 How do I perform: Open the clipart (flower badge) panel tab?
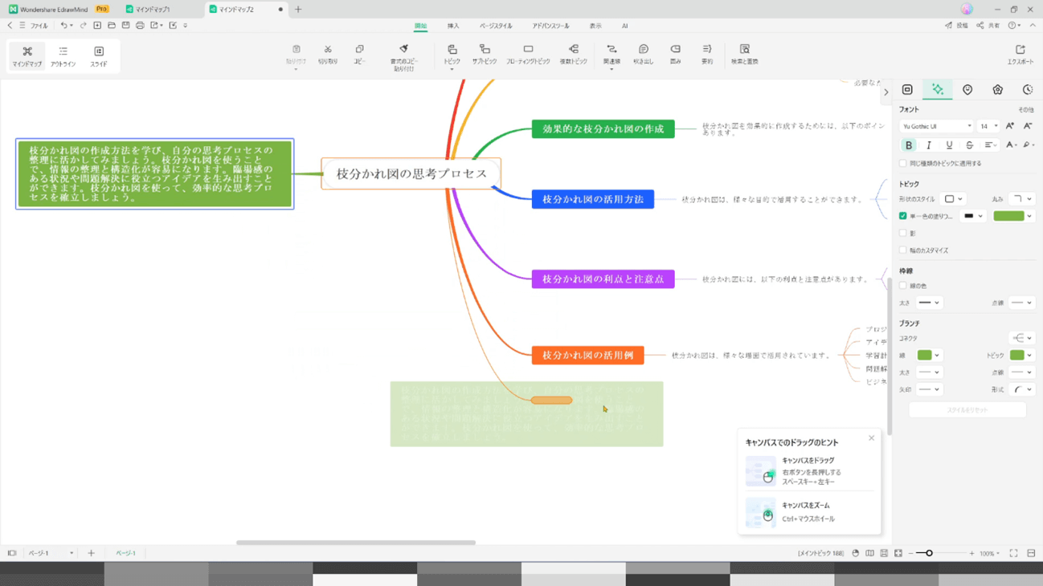(x=997, y=89)
